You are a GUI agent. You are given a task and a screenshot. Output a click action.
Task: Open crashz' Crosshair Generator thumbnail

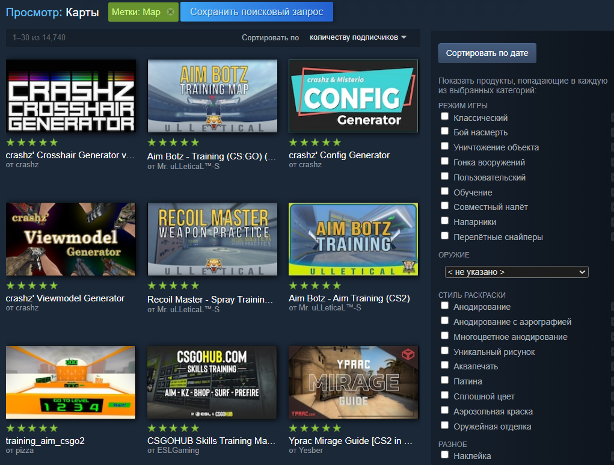tap(71, 96)
